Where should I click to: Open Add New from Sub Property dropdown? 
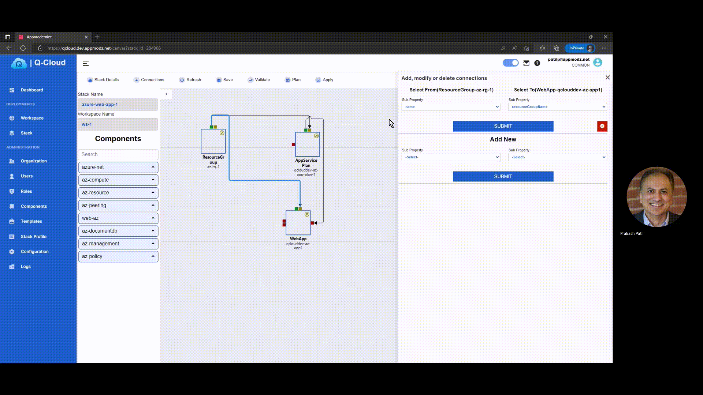point(451,157)
